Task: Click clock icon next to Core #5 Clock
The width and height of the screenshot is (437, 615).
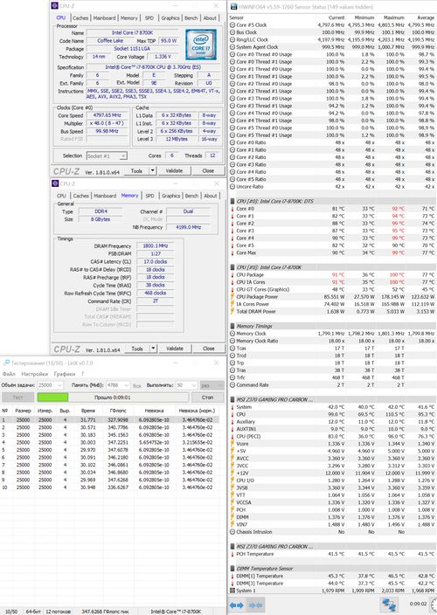Action: coord(232,24)
